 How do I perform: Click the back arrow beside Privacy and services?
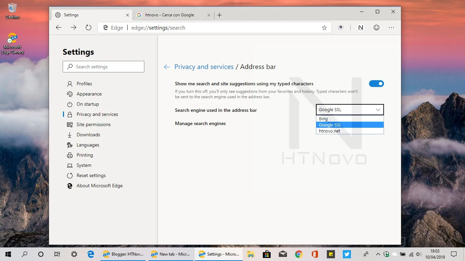(167, 67)
